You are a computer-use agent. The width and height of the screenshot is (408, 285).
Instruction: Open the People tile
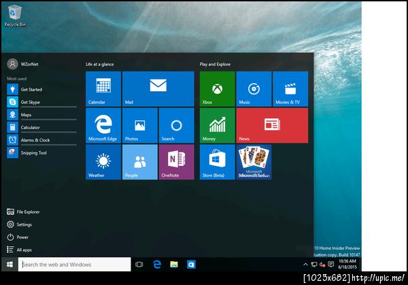(140, 162)
